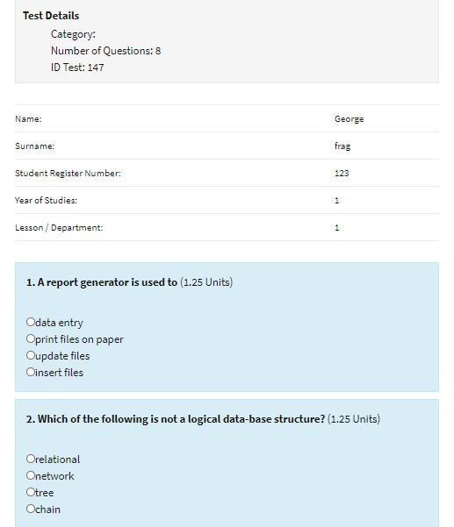Screen dimensions: 454x527
Task: Select the 'data entry' radio option
Action: pyautogui.click(x=31, y=322)
